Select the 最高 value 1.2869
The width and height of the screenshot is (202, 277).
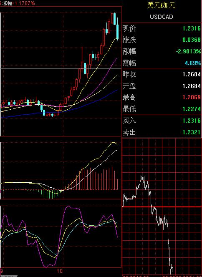(192, 97)
